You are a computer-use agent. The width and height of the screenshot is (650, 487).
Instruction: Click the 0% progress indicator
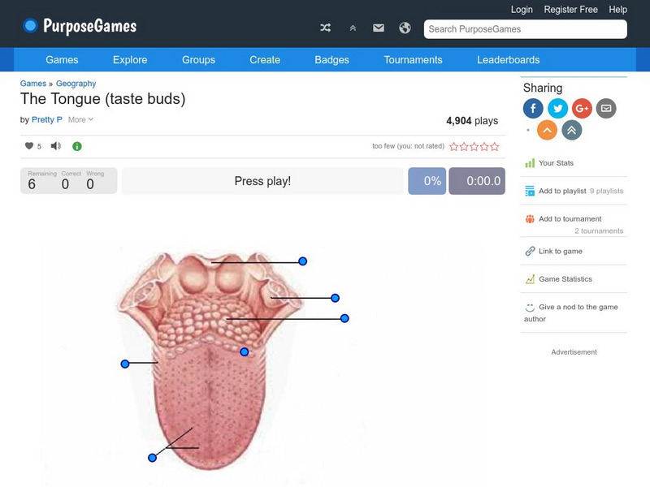tap(427, 181)
